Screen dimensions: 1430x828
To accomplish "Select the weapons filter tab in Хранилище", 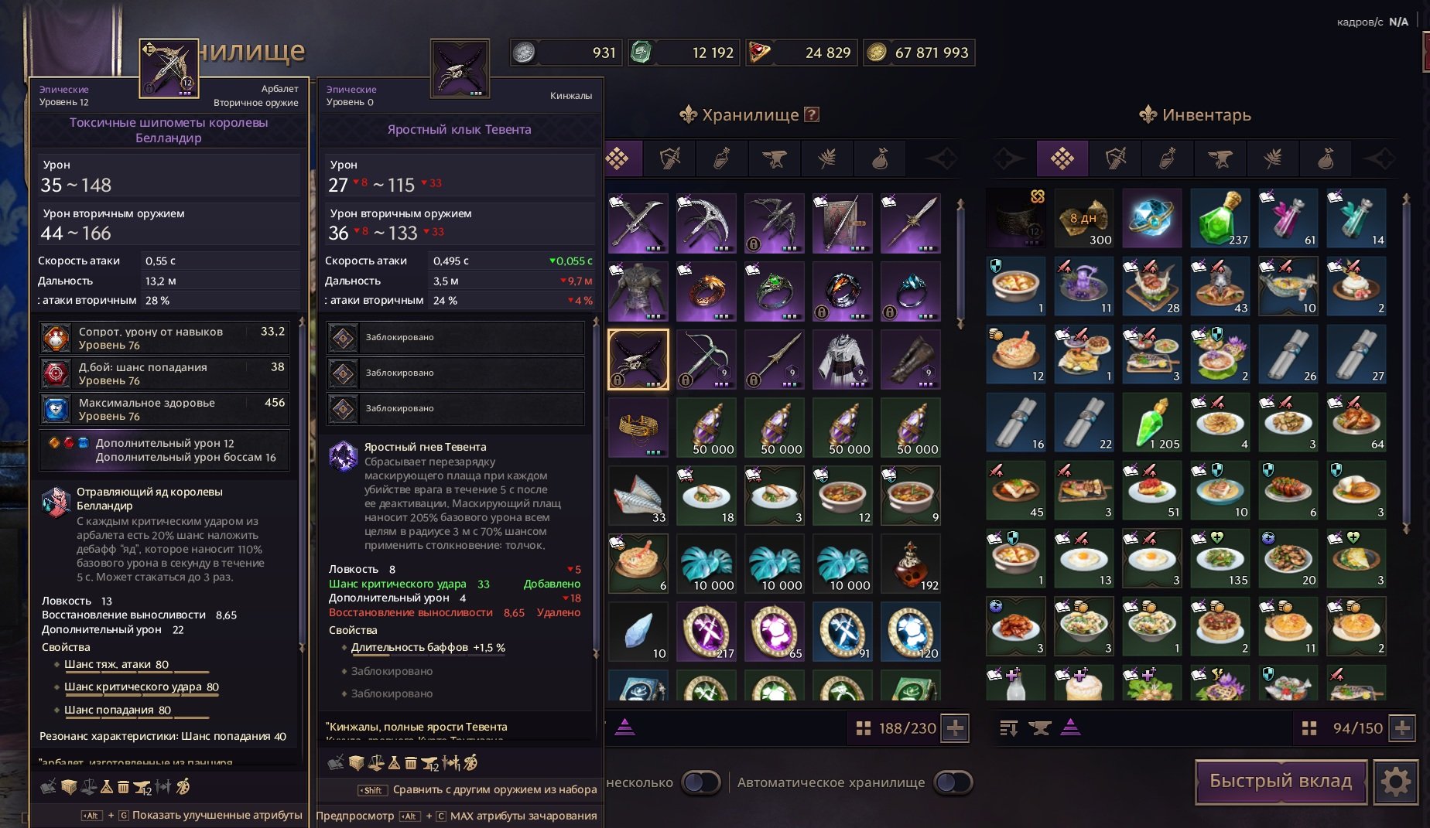I will point(669,159).
